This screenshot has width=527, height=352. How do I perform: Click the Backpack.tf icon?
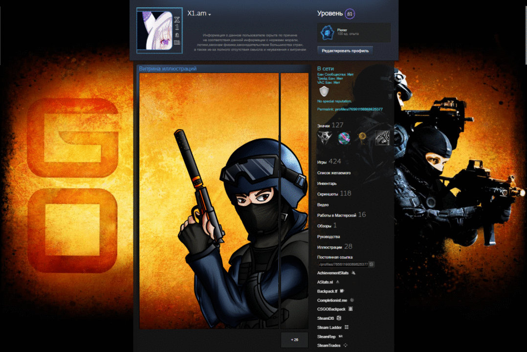point(342,291)
